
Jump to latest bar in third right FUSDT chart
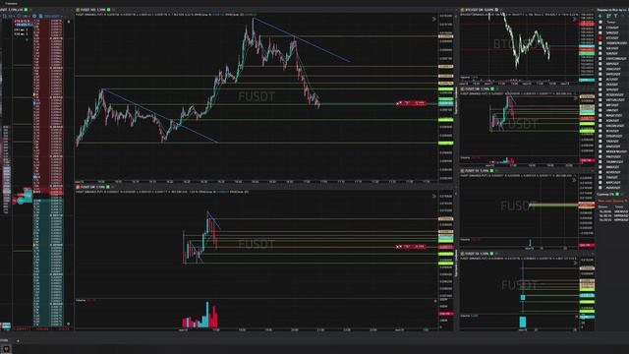coord(574,180)
